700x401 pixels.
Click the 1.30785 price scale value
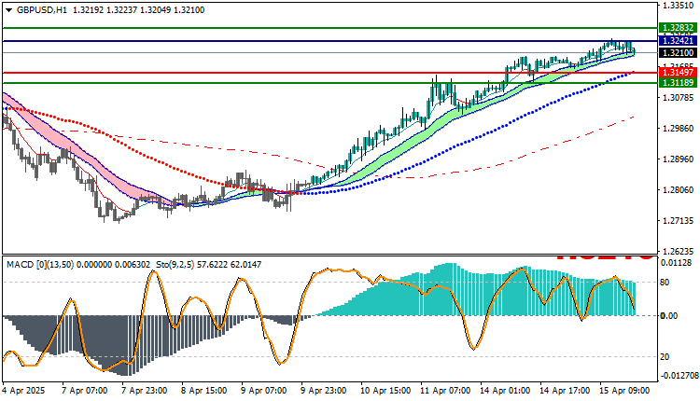tap(679, 97)
